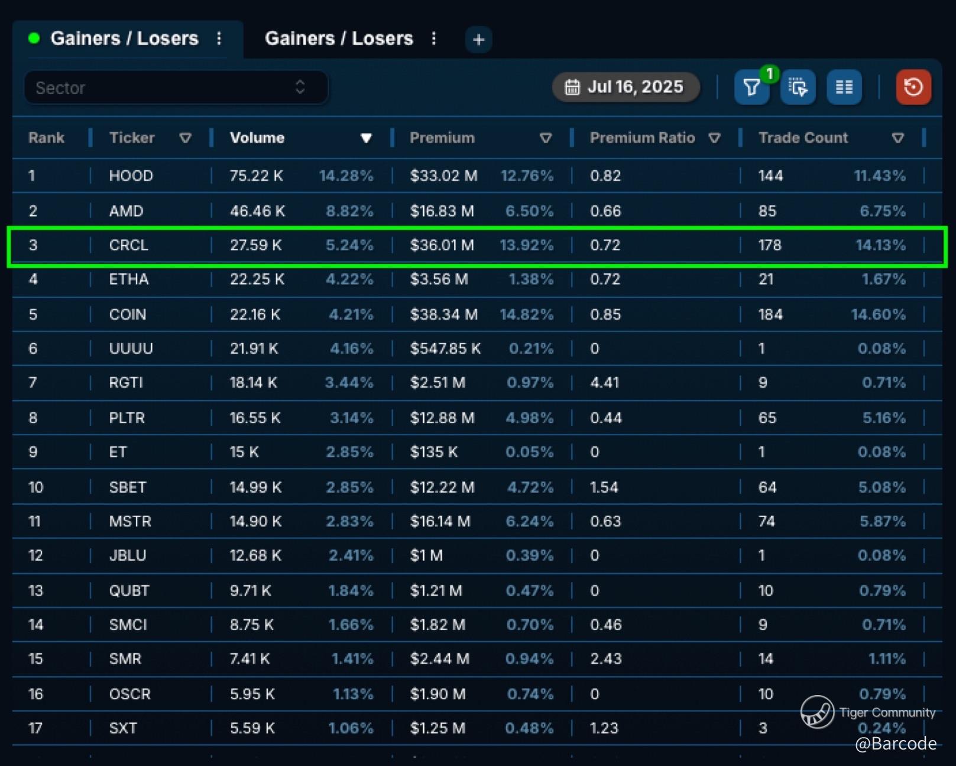Toggle Premium column sort arrow
Screen dimensions: 956x766
[545, 138]
